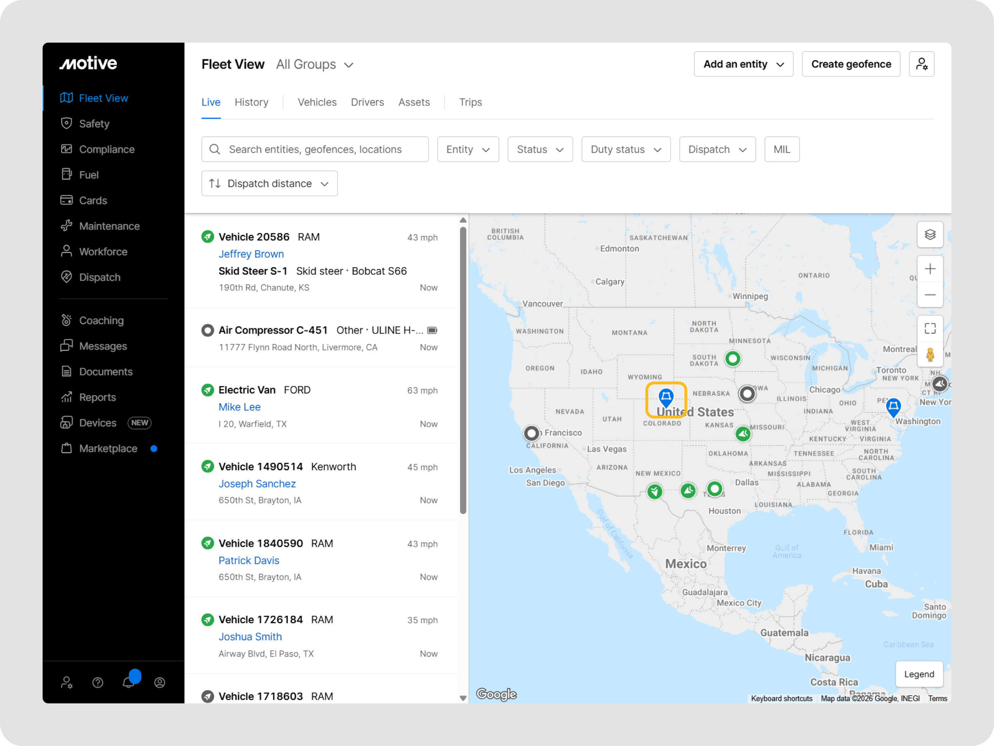
Task: Zoom in on the map
Action: click(x=930, y=269)
